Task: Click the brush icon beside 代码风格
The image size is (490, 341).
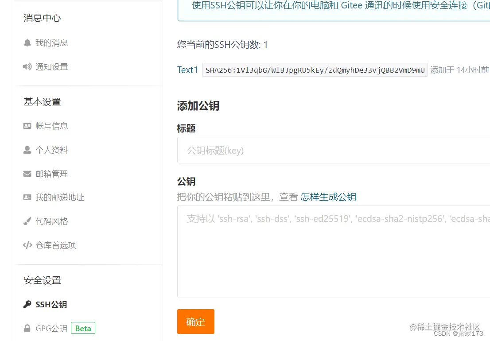Action: pos(27,221)
